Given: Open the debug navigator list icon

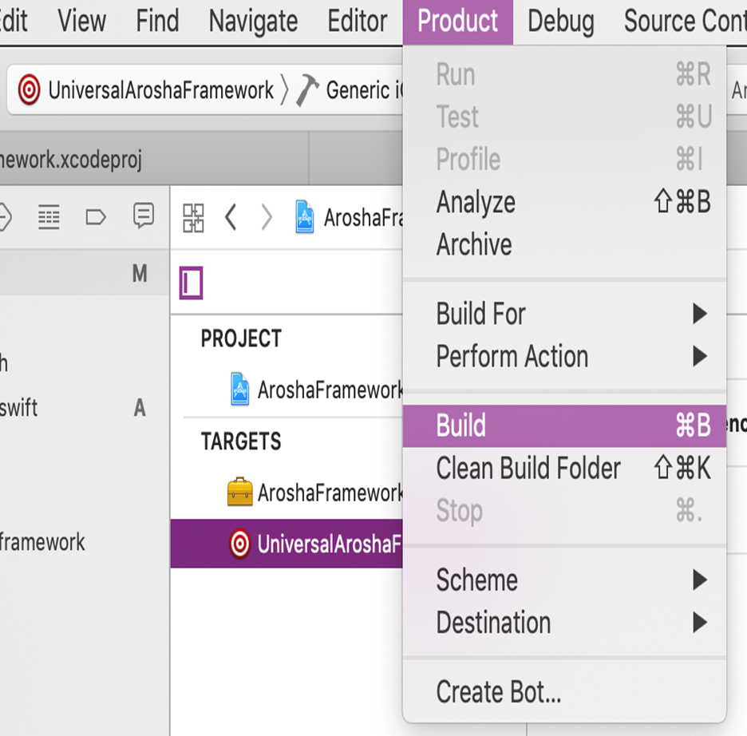Looking at the screenshot, I should coord(49,217).
